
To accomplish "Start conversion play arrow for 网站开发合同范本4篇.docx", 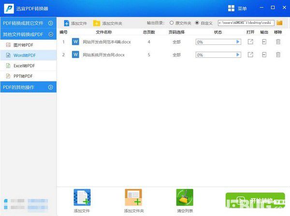I will click(238, 41).
